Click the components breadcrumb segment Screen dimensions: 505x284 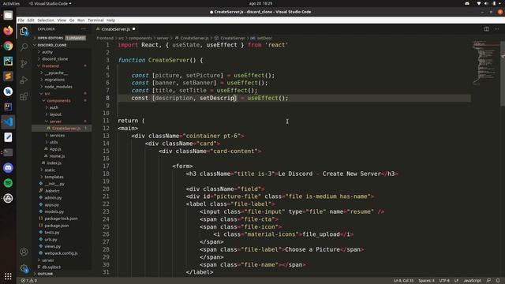[x=140, y=38]
